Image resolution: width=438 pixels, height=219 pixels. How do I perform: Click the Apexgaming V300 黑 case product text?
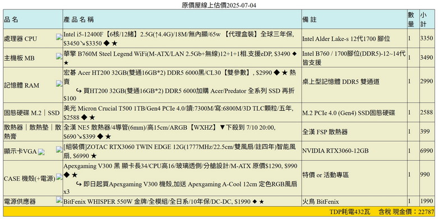tap(180, 170)
